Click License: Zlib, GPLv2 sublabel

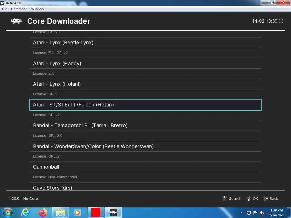(50, 53)
